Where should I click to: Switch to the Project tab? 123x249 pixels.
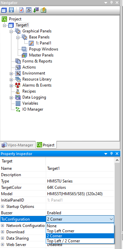[46, 145]
